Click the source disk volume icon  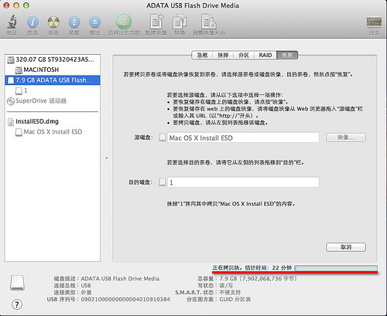162,138
